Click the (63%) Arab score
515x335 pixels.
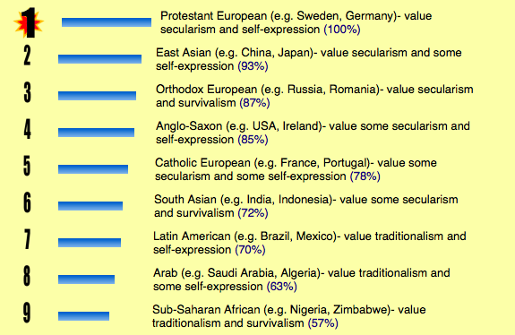pos(281,287)
